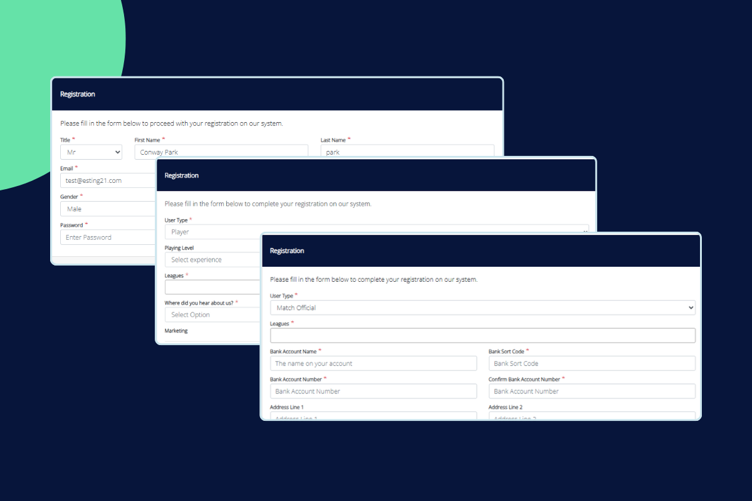Viewport: 752px width, 501px height.
Task: Expand the Select experience Playing Level dropdown
Action: pos(212,259)
